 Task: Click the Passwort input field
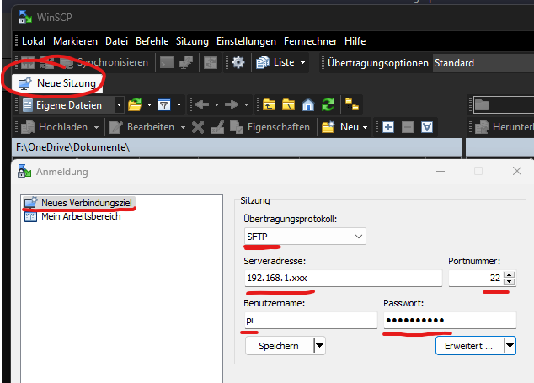(450, 321)
